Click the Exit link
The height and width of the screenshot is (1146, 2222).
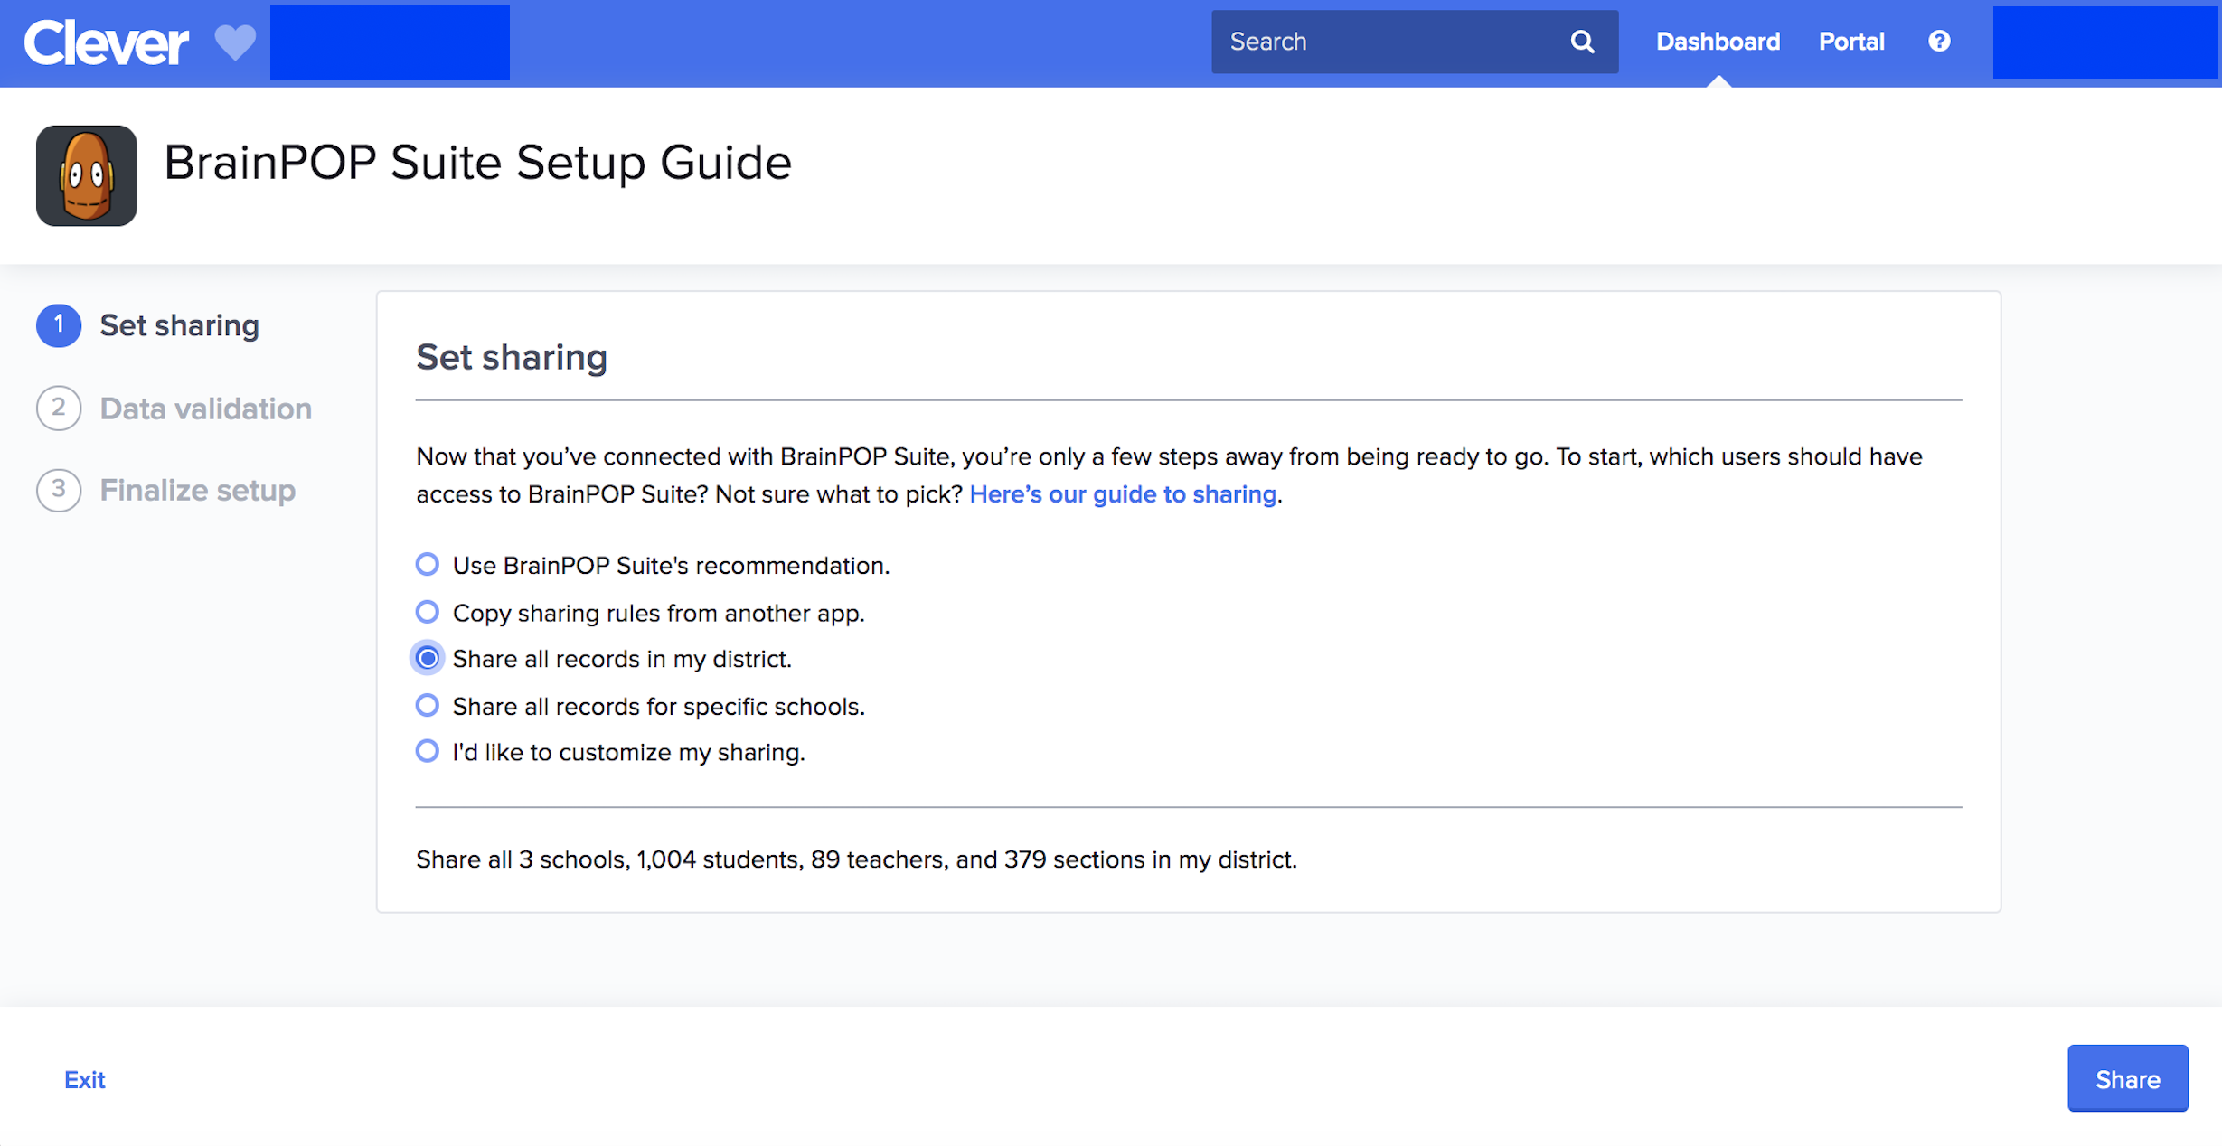point(85,1080)
